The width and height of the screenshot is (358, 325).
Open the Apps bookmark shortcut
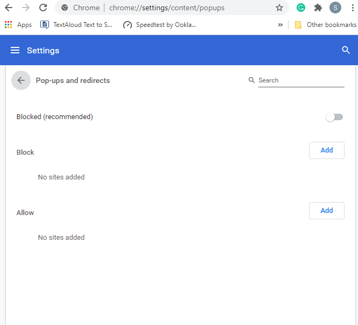[x=18, y=25]
